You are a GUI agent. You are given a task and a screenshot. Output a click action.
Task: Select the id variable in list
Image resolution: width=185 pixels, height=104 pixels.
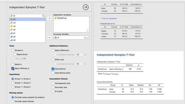pos(27,16)
